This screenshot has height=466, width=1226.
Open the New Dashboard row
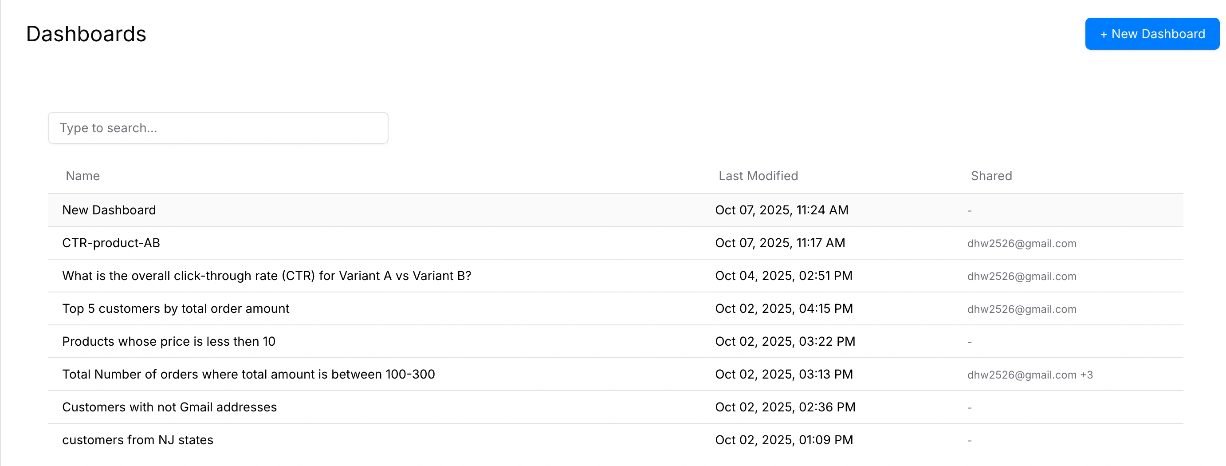tap(109, 210)
